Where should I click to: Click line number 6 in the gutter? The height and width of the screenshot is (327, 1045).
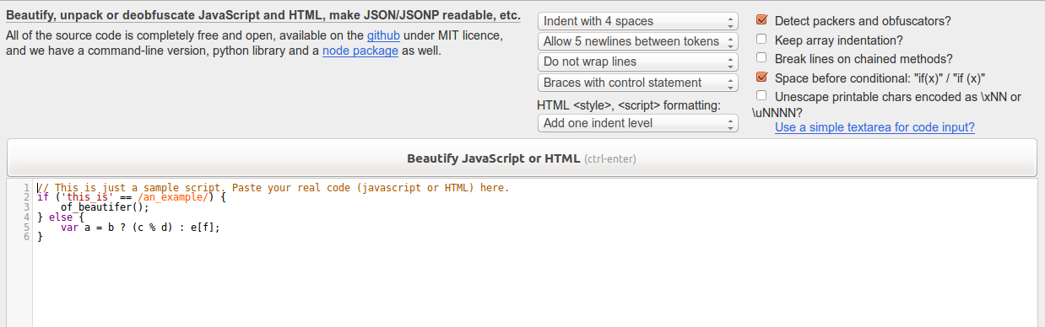pyautogui.click(x=27, y=238)
